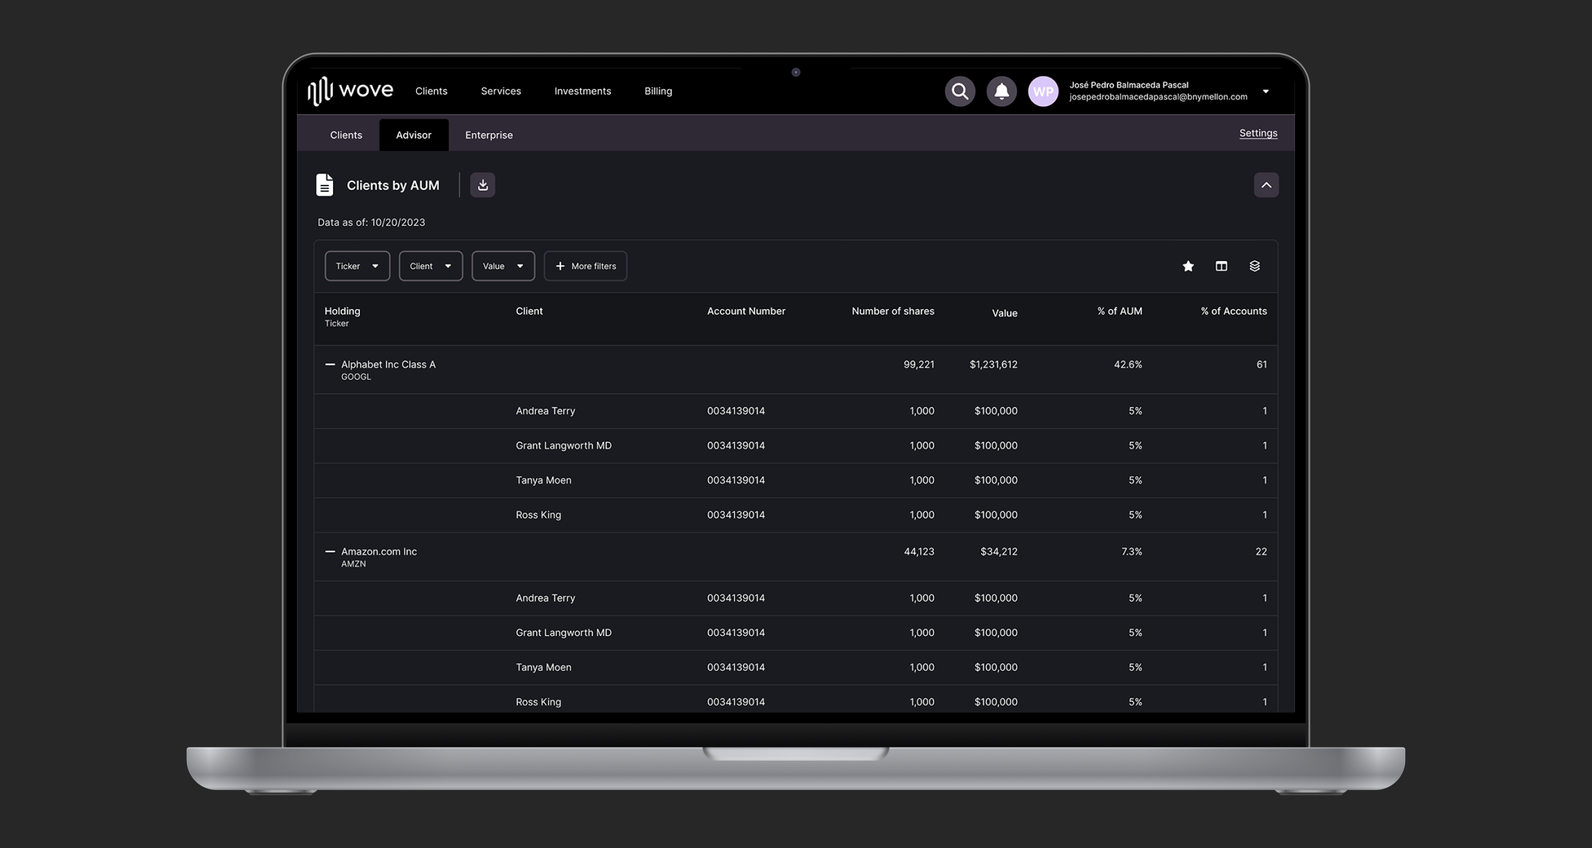This screenshot has width=1592, height=848.
Task: Select the Advisor tab
Action: (x=413, y=135)
